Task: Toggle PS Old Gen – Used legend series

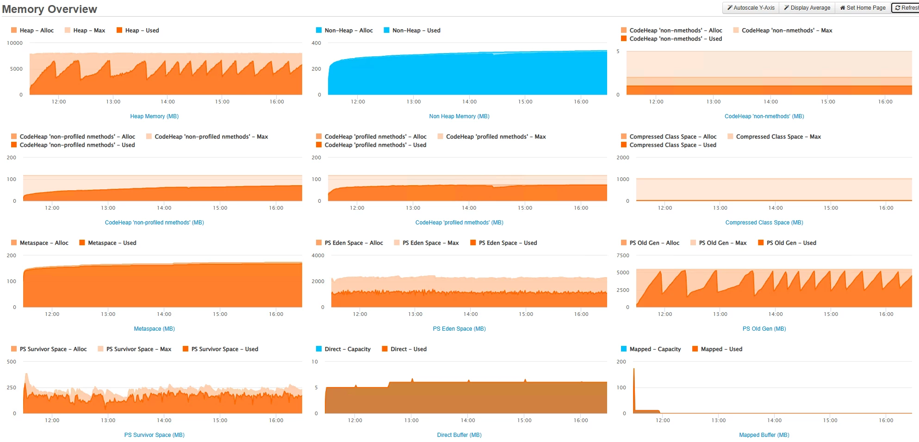Action: tap(787, 243)
